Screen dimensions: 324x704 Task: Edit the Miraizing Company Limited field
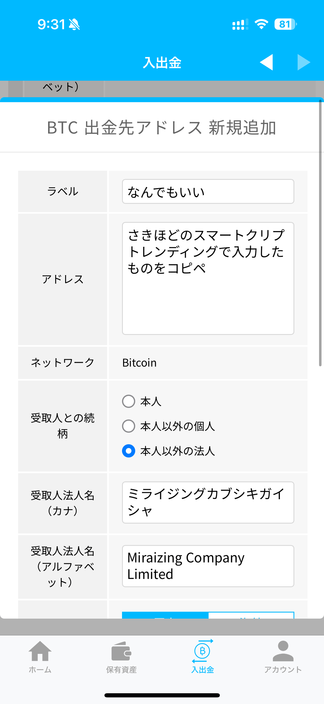click(x=208, y=566)
